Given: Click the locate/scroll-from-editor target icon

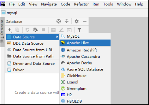Looking at the screenshot, I should [59, 21].
